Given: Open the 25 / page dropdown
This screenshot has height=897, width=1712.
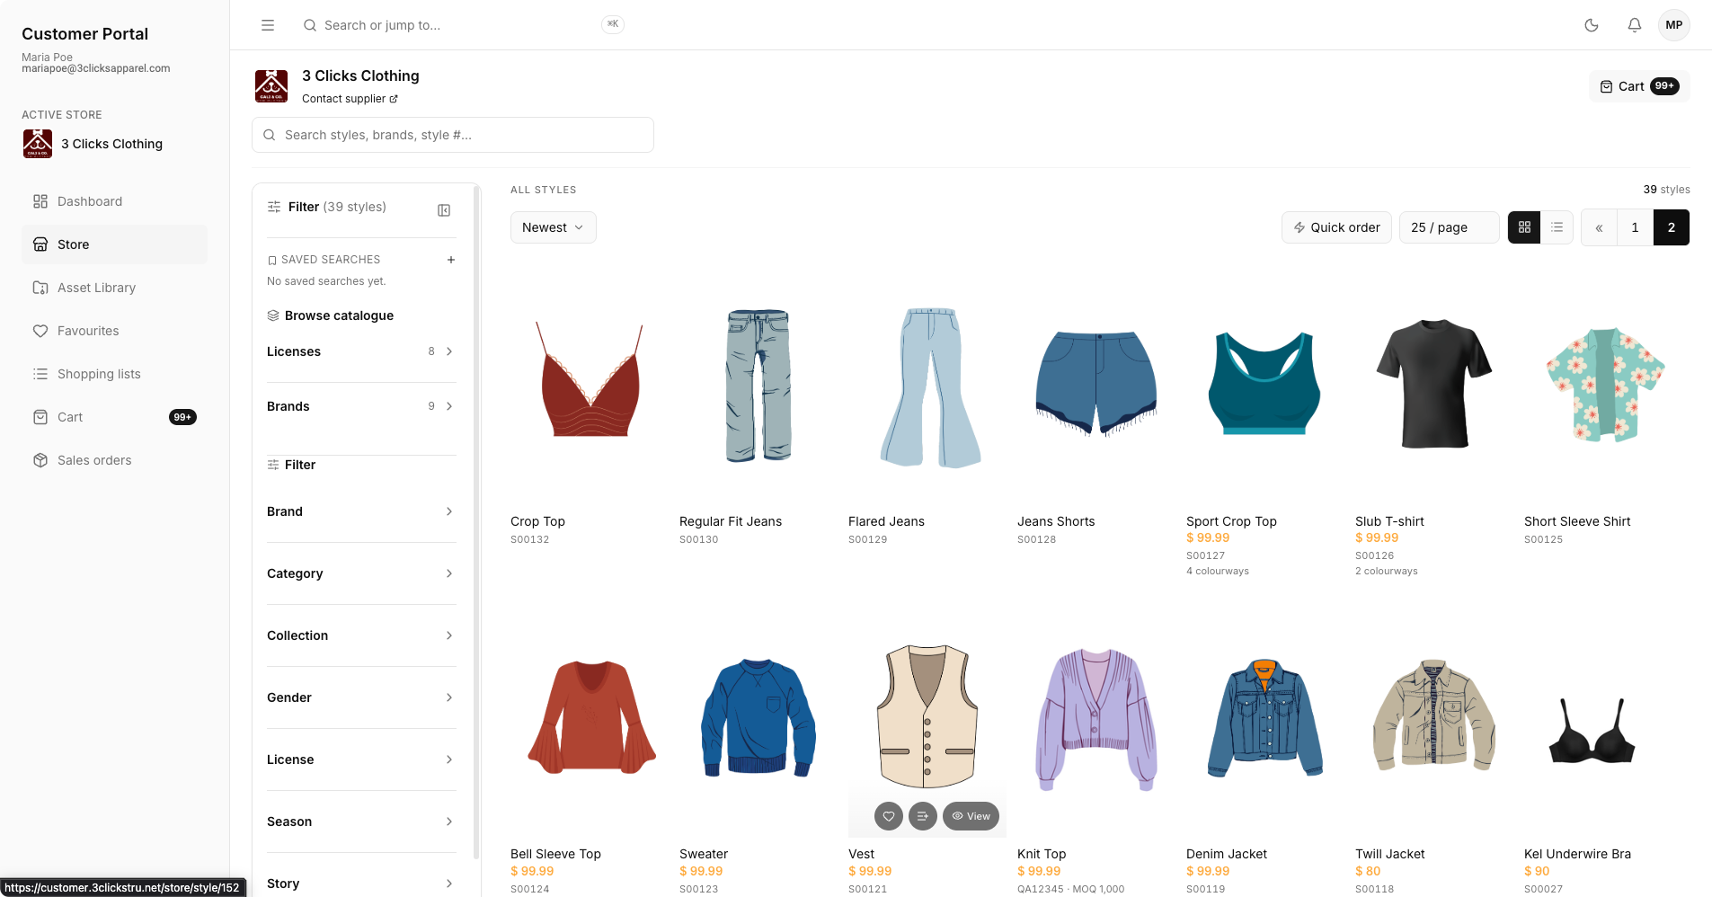Looking at the screenshot, I should pos(1449,227).
